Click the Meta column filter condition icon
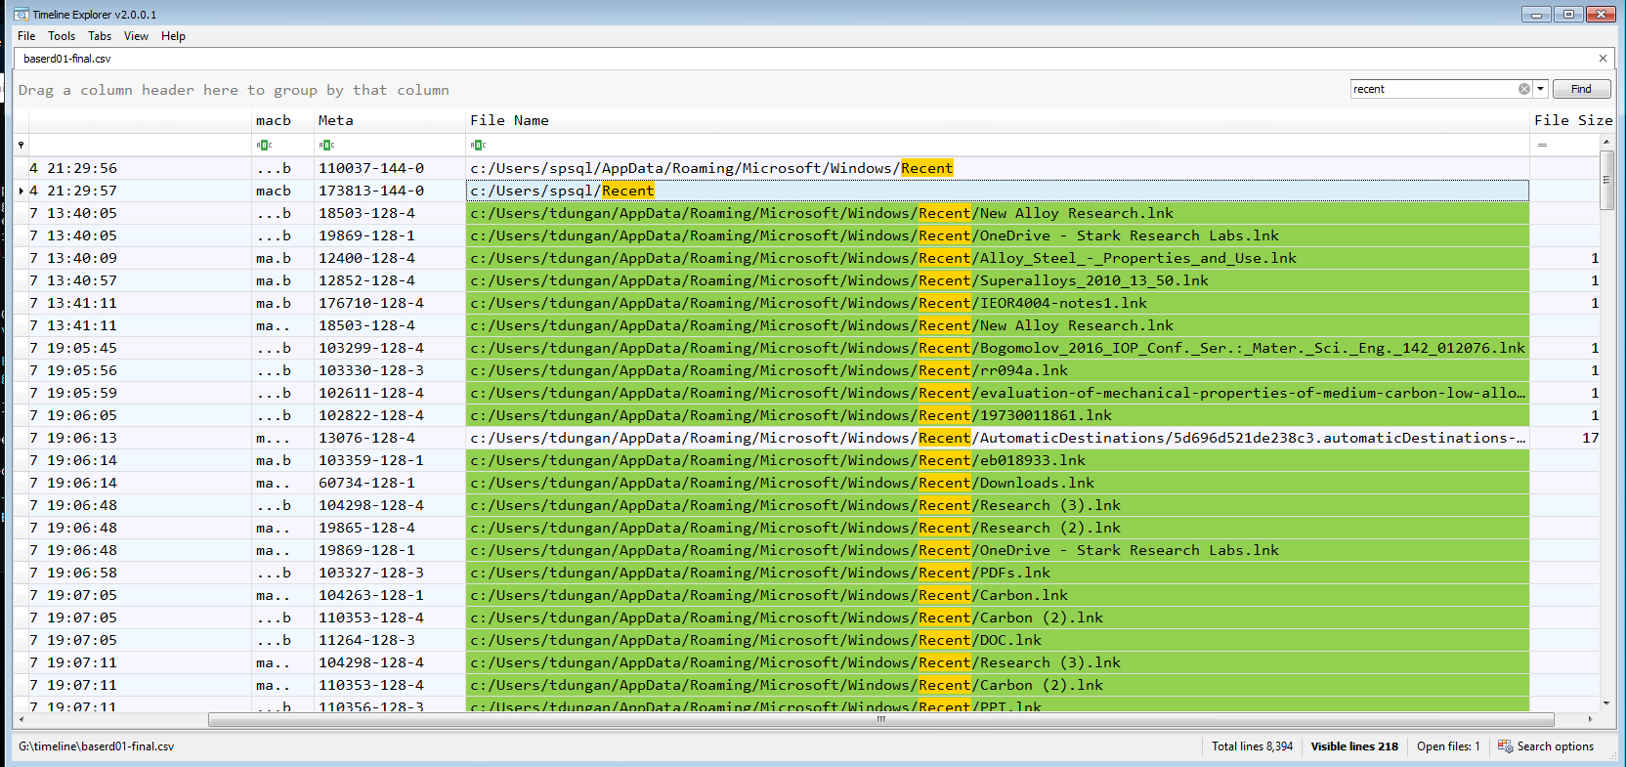The height and width of the screenshot is (767, 1626). point(326,146)
